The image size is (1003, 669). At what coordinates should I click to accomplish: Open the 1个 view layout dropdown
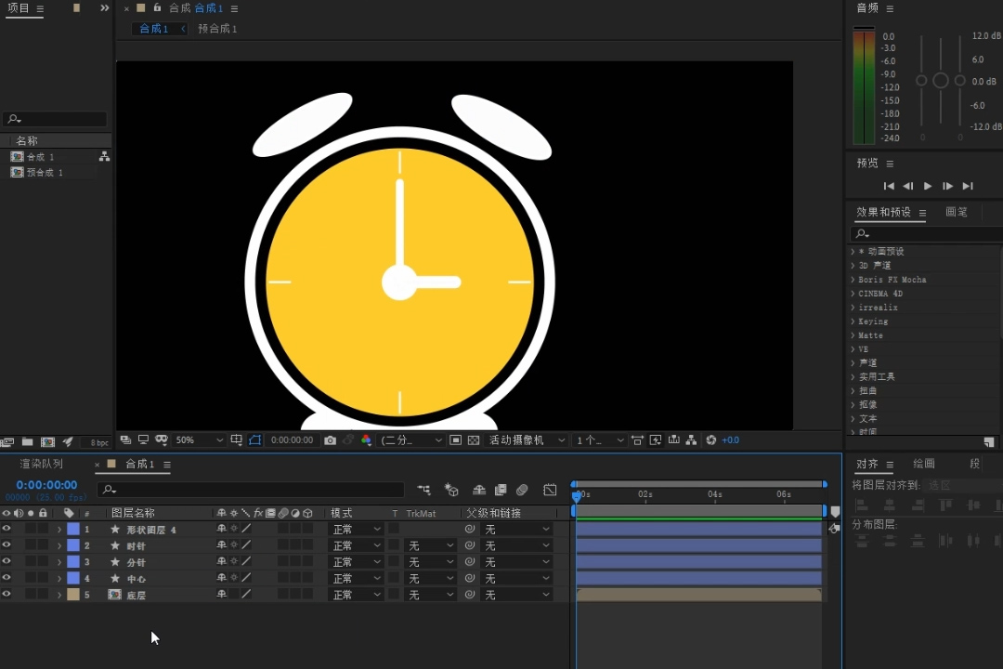tap(599, 440)
